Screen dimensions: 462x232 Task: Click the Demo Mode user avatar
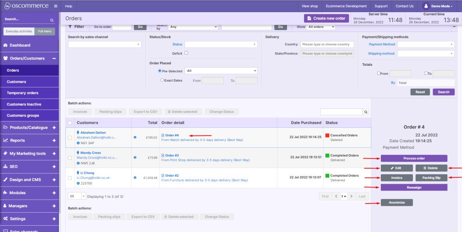[x=426, y=6]
